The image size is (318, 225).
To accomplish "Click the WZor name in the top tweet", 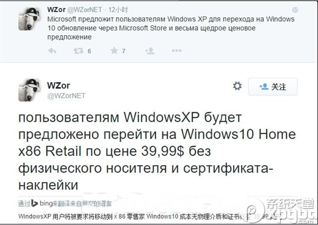I will [56, 10].
